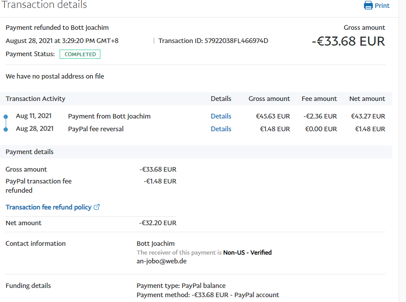Click the Fee amount column header
406x302 pixels.
pos(319,99)
